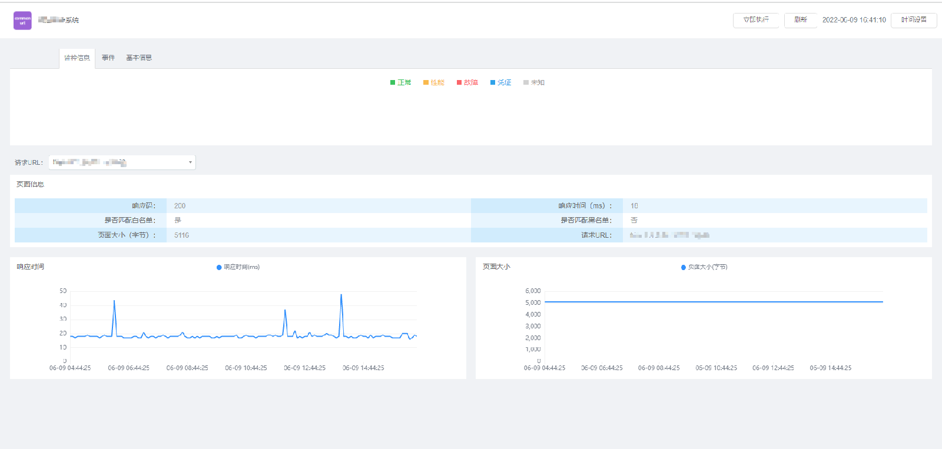Switch to the 事件 tab
942x449 pixels.
point(108,58)
